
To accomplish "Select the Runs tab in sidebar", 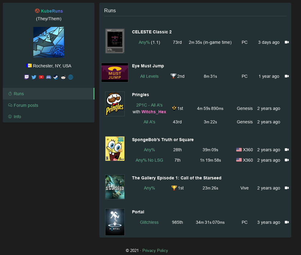I will pyautogui.click(x=49, y=94).
